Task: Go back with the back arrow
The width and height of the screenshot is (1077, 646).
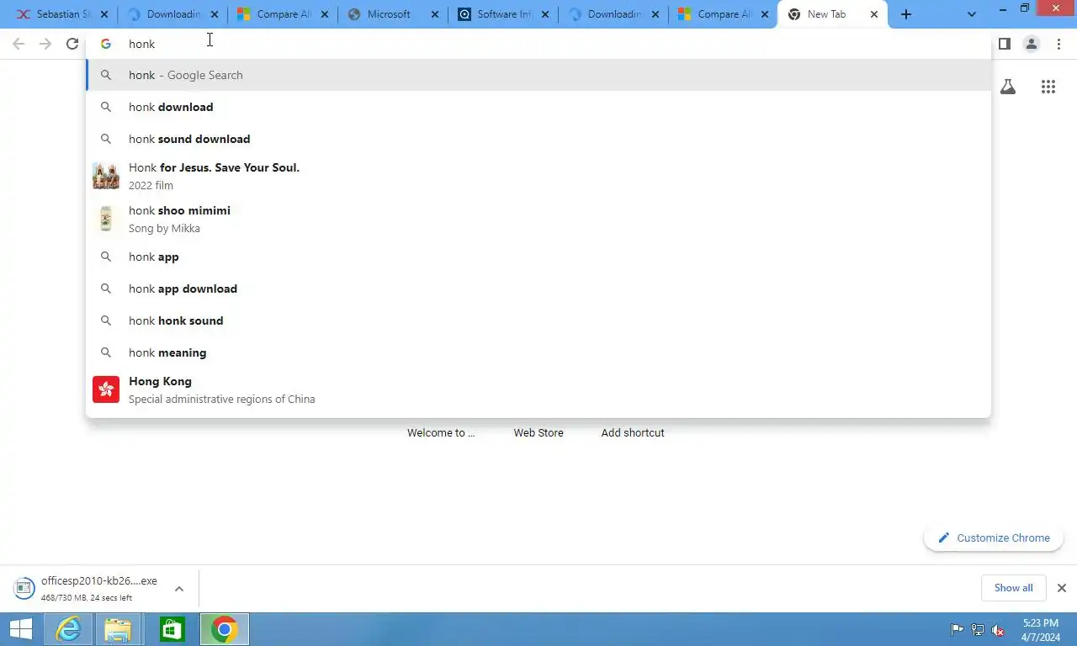Action: (x=19, y=44)
